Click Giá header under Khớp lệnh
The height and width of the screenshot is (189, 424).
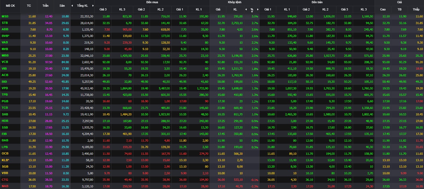click(218, 9)
